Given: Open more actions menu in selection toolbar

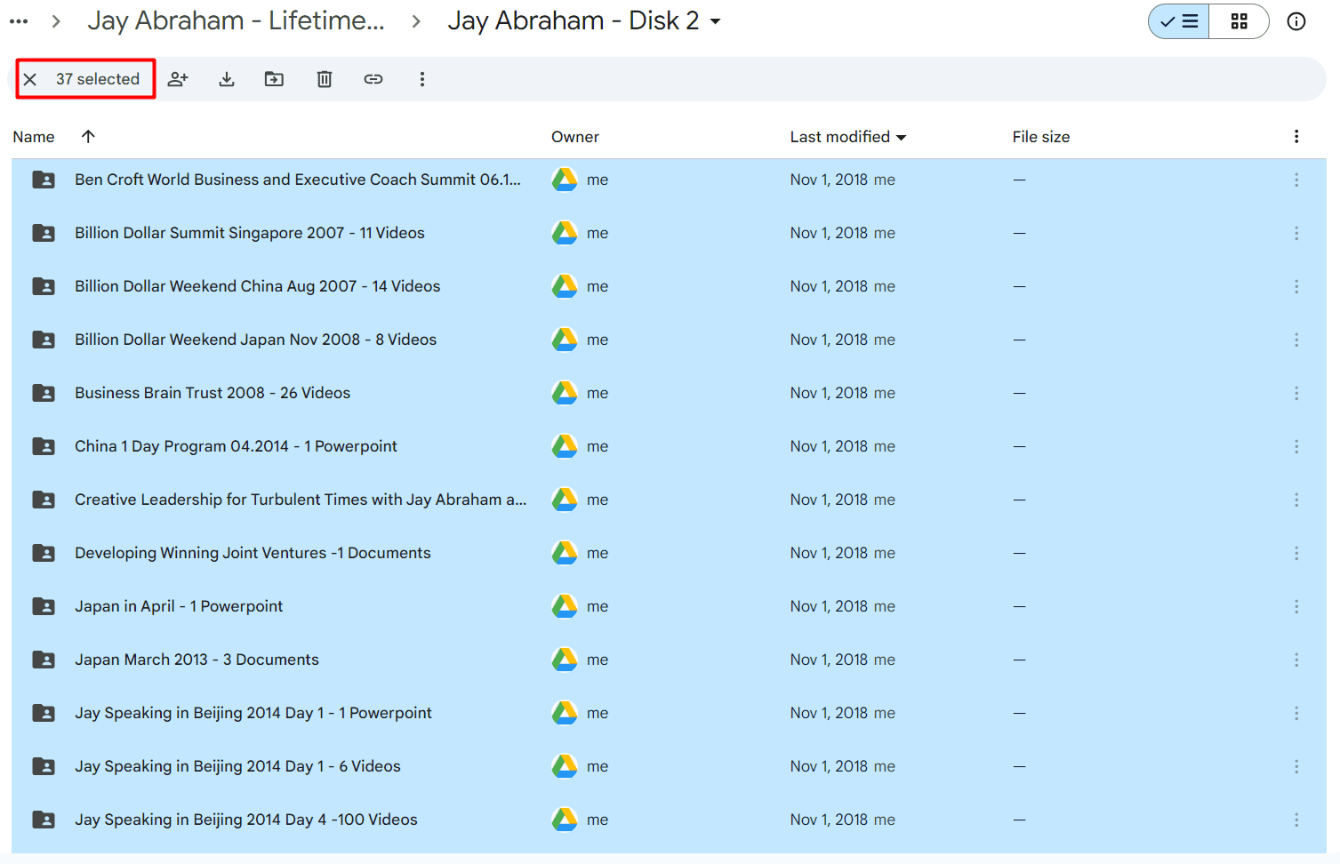Looking at the screenshot, I should point(422,79).
